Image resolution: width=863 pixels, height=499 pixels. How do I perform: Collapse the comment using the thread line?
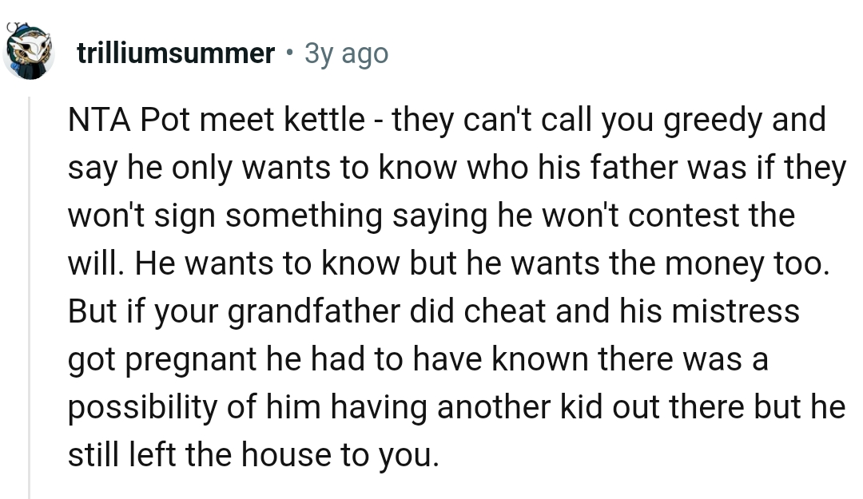click(30, 295)
